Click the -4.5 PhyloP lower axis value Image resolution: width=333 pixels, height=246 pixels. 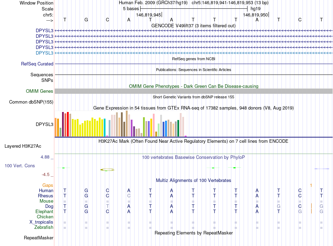pos(46,175)
